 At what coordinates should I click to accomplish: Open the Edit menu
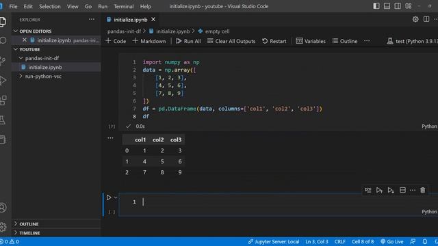(28, 6)
